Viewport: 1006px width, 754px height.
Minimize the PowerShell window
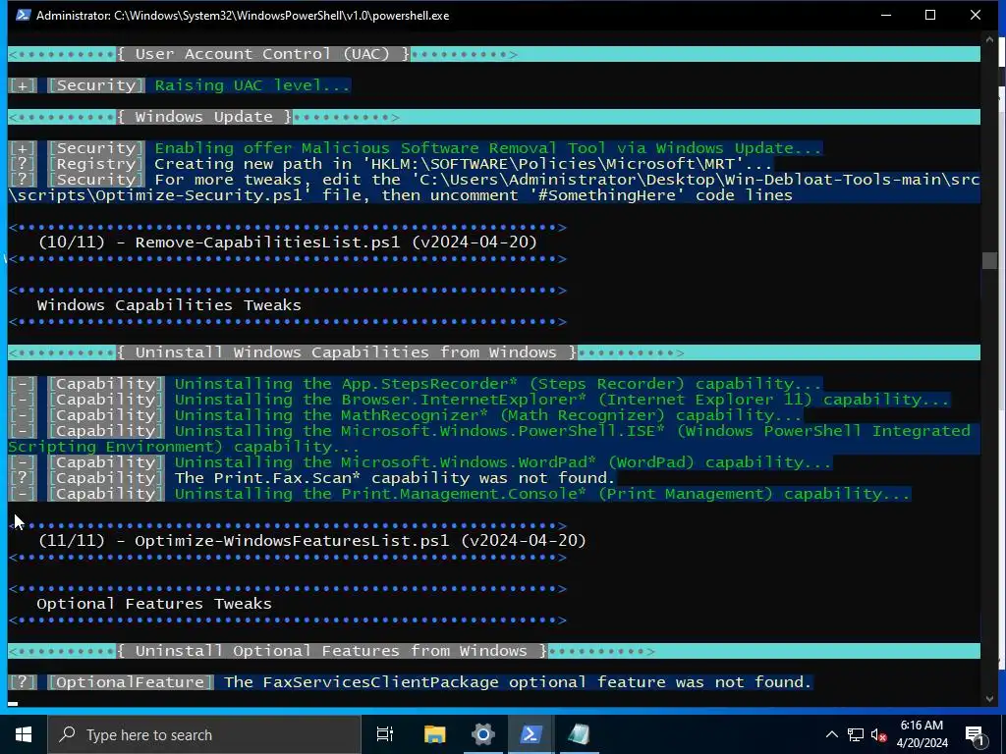(x=886, y=15)
